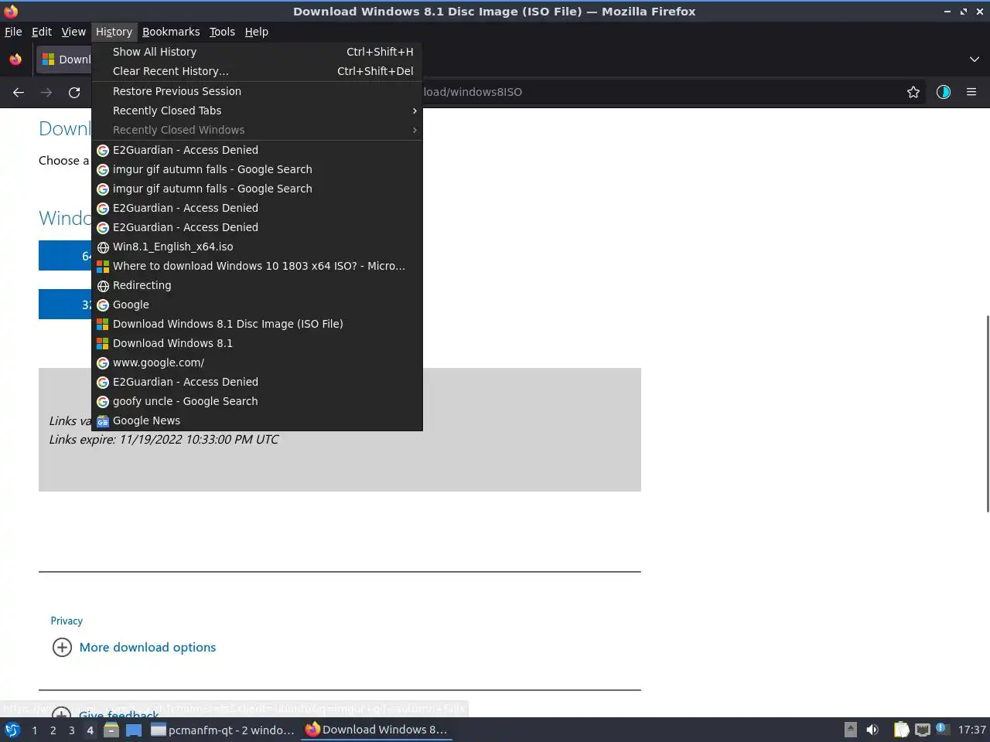Open the removable media tray icon

(850, 729)
